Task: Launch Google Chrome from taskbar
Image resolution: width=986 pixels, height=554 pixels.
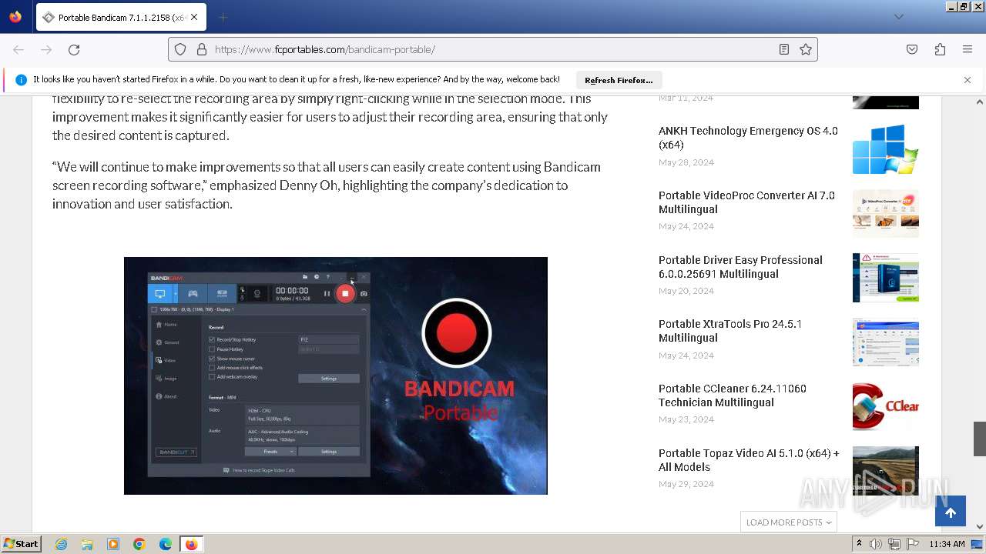Action: 139,544
